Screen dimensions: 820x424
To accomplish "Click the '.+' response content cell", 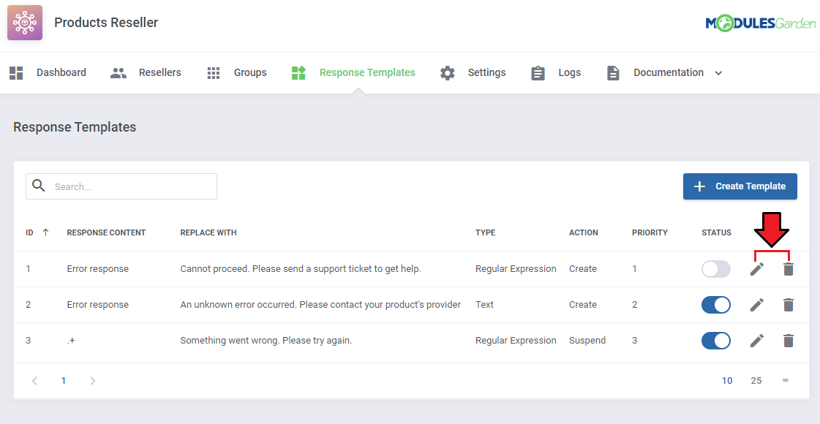I will point(71,341).
